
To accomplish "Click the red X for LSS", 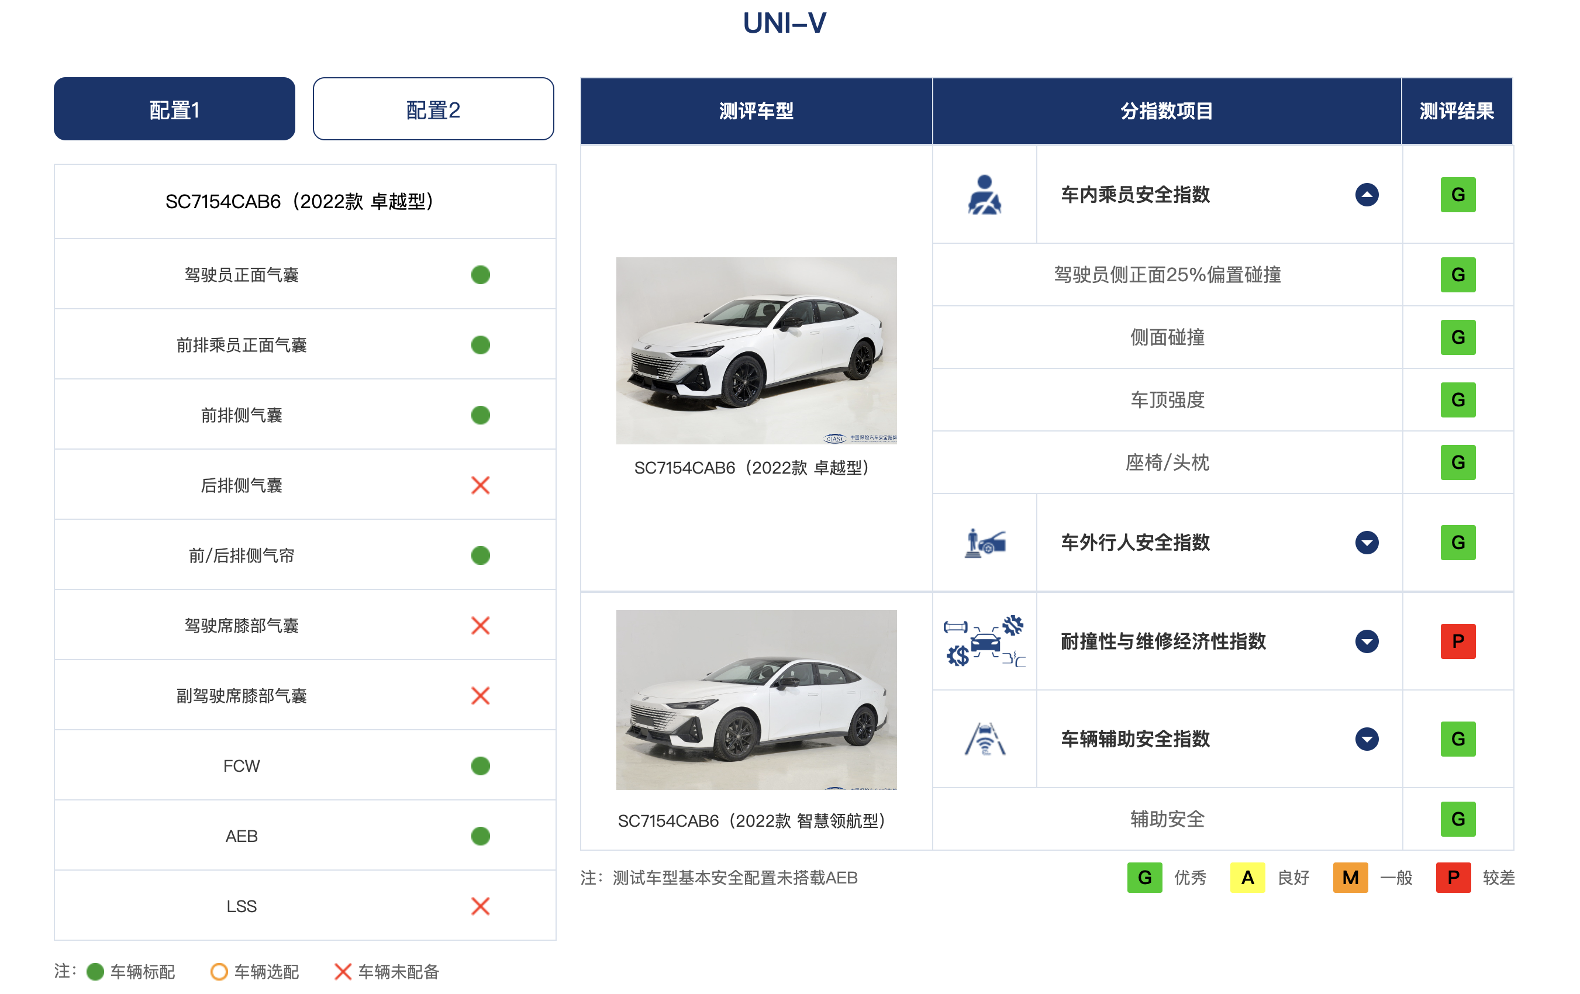I will 480,907.
